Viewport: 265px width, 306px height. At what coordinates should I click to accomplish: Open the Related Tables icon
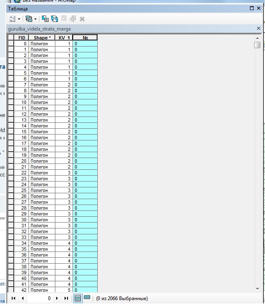29,19
